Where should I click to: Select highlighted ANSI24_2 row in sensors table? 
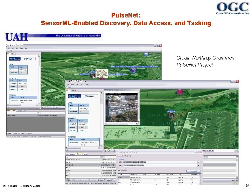point(91,165)
